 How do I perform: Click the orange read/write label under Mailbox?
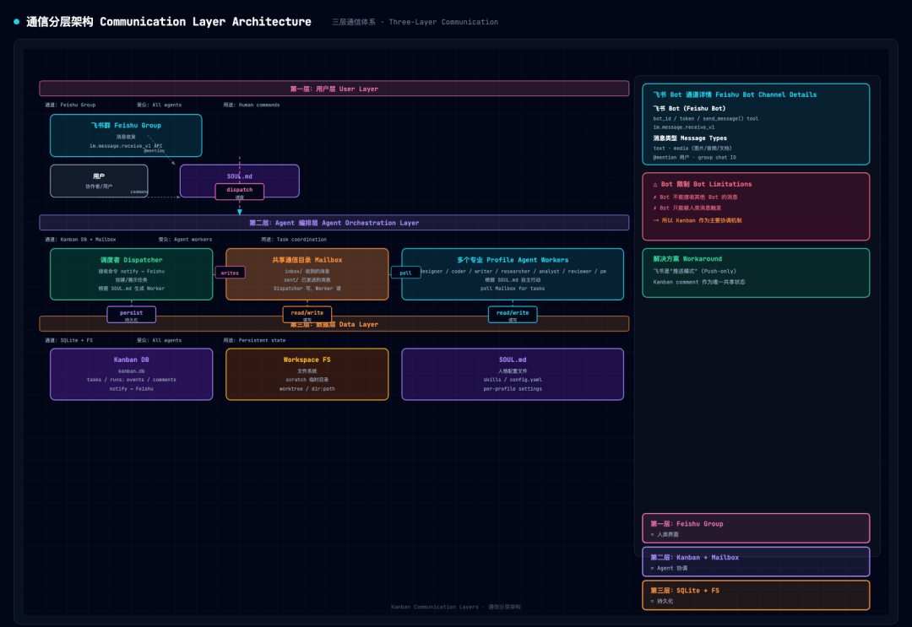[307, 315]
